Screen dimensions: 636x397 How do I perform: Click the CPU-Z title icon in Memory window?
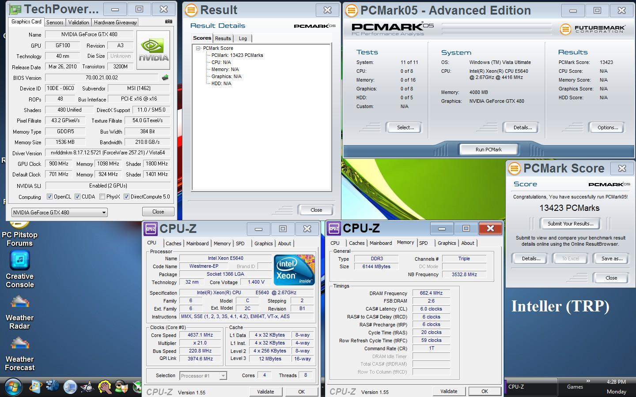tap(334, 228)
